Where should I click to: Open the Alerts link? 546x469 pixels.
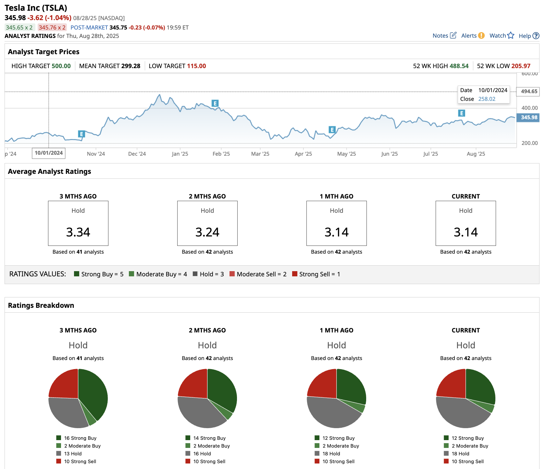coord(469,36)
